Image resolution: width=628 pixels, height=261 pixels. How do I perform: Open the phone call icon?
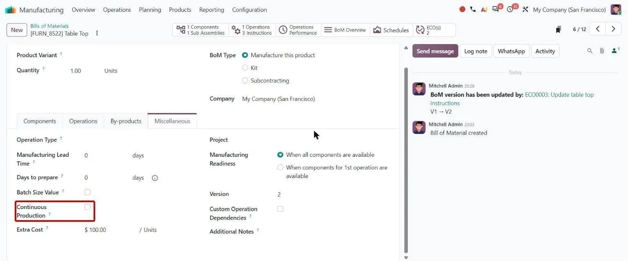click(x=473, y=9)
